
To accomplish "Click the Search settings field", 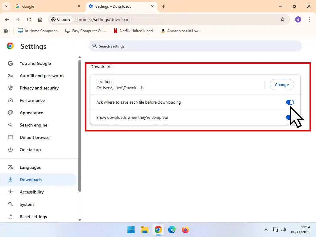I will (195, 46).
